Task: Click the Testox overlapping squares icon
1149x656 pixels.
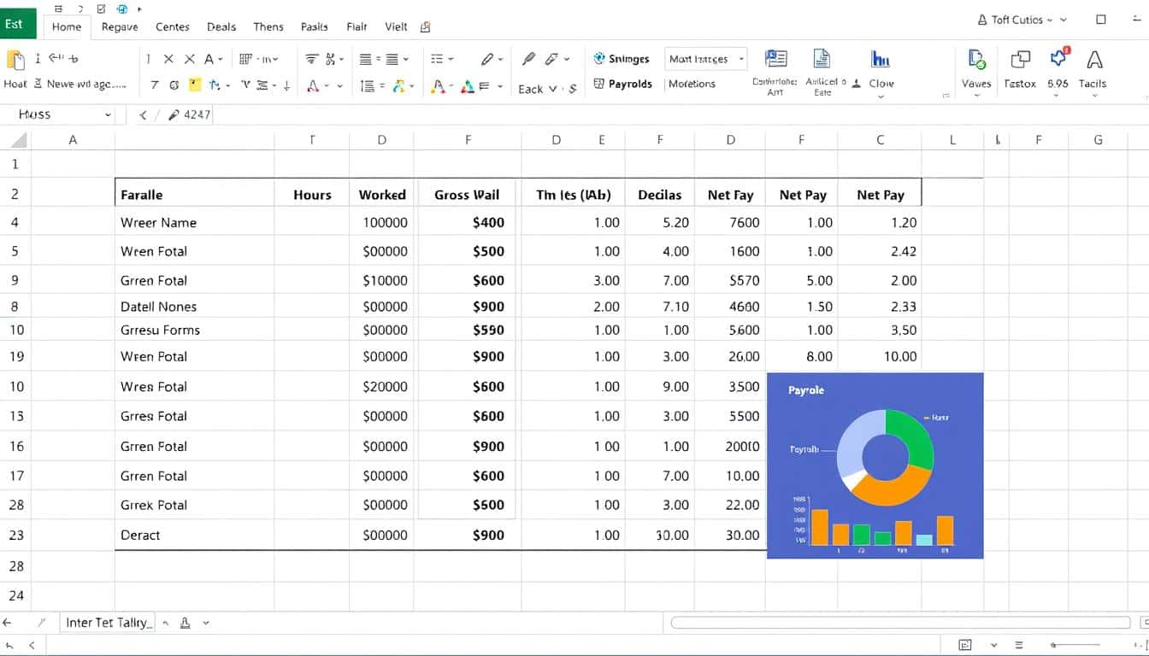Action: click(1020, 59)
